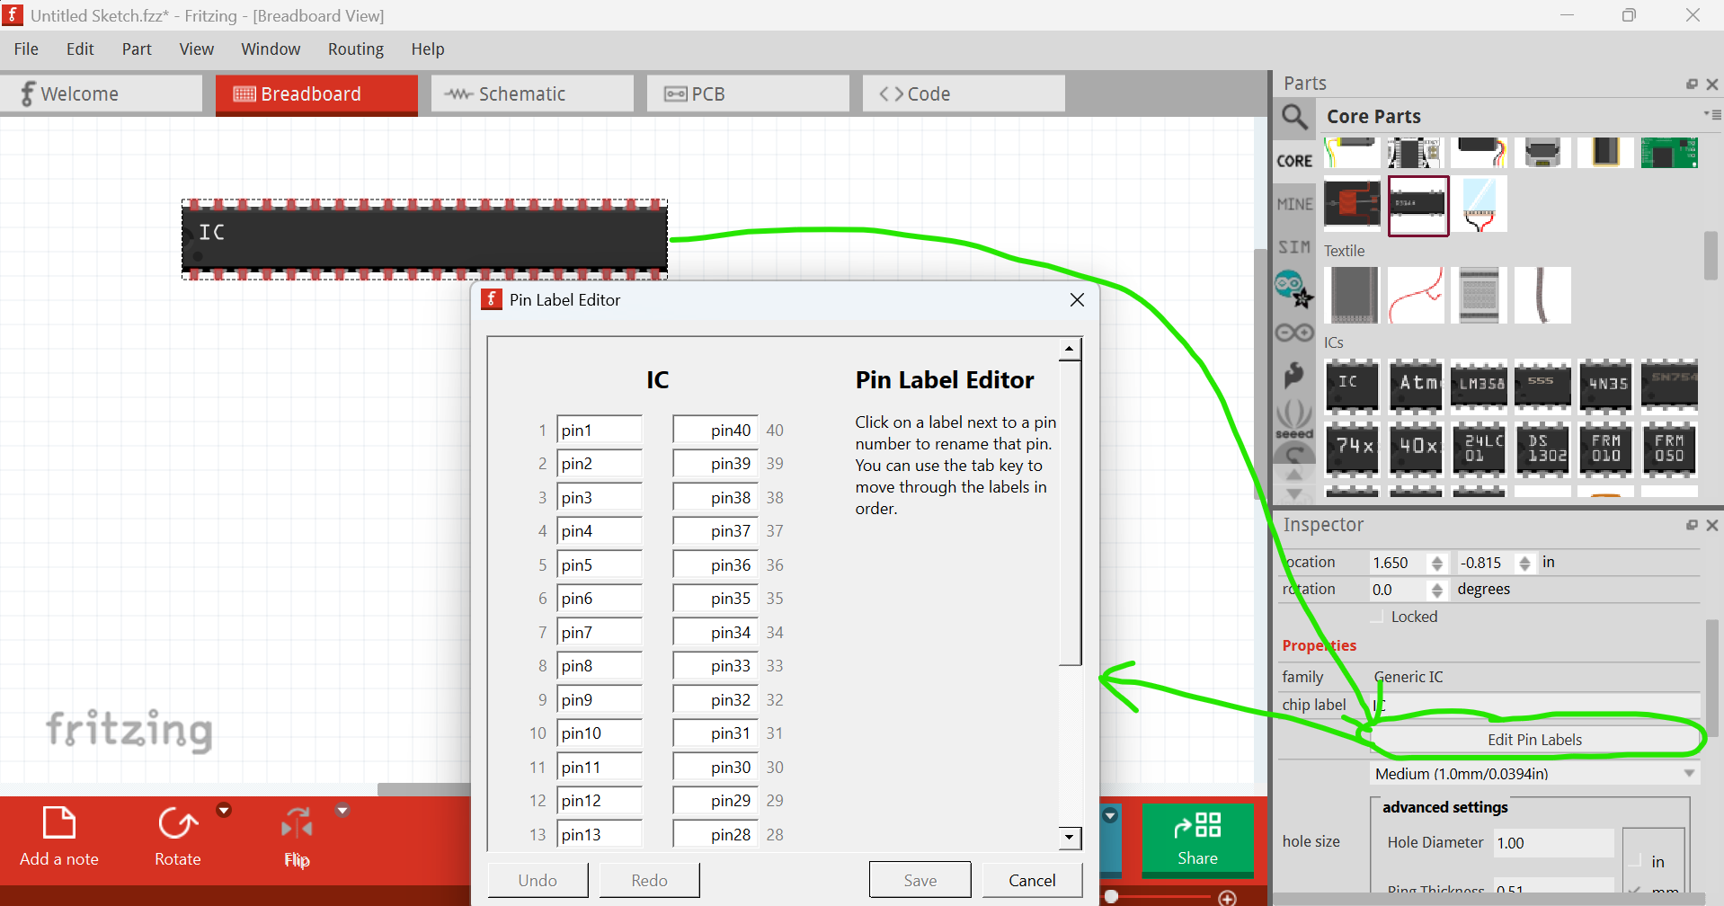Viewport: 1724px width, 906px height.
Task: Click the zoom in plus icon
Action: click(1227, 897)
